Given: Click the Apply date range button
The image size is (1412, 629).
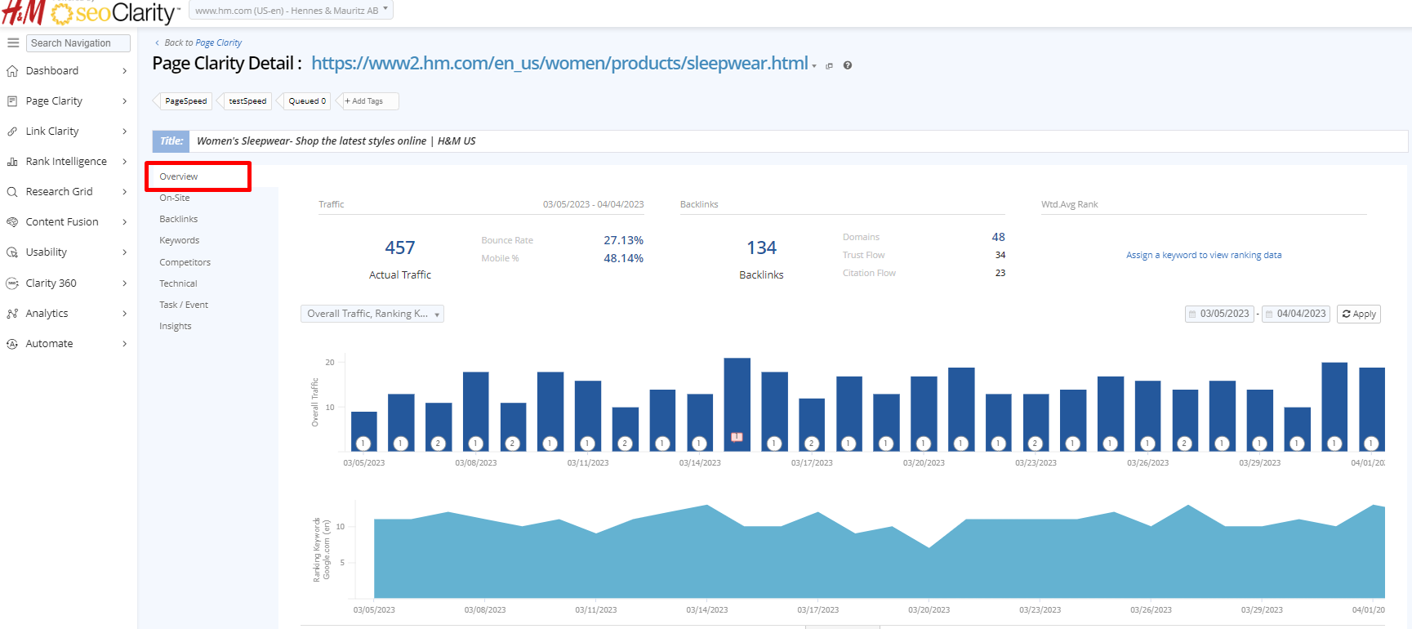Looking at the screenshot, I should 1358,314.
